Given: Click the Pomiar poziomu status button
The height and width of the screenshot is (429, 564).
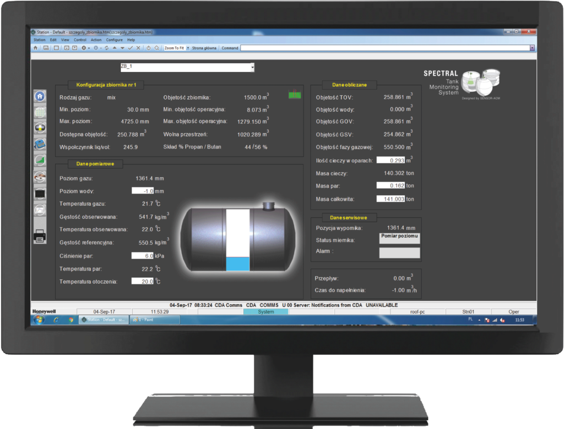Looking at the screenshot, I should pyautogui.click(x=400, y=239).
